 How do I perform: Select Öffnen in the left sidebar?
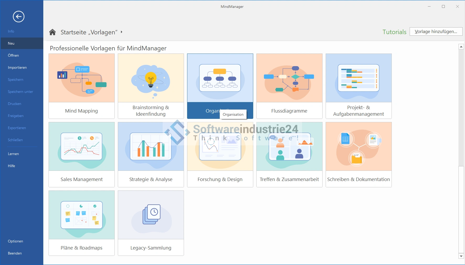click(13, 55)
